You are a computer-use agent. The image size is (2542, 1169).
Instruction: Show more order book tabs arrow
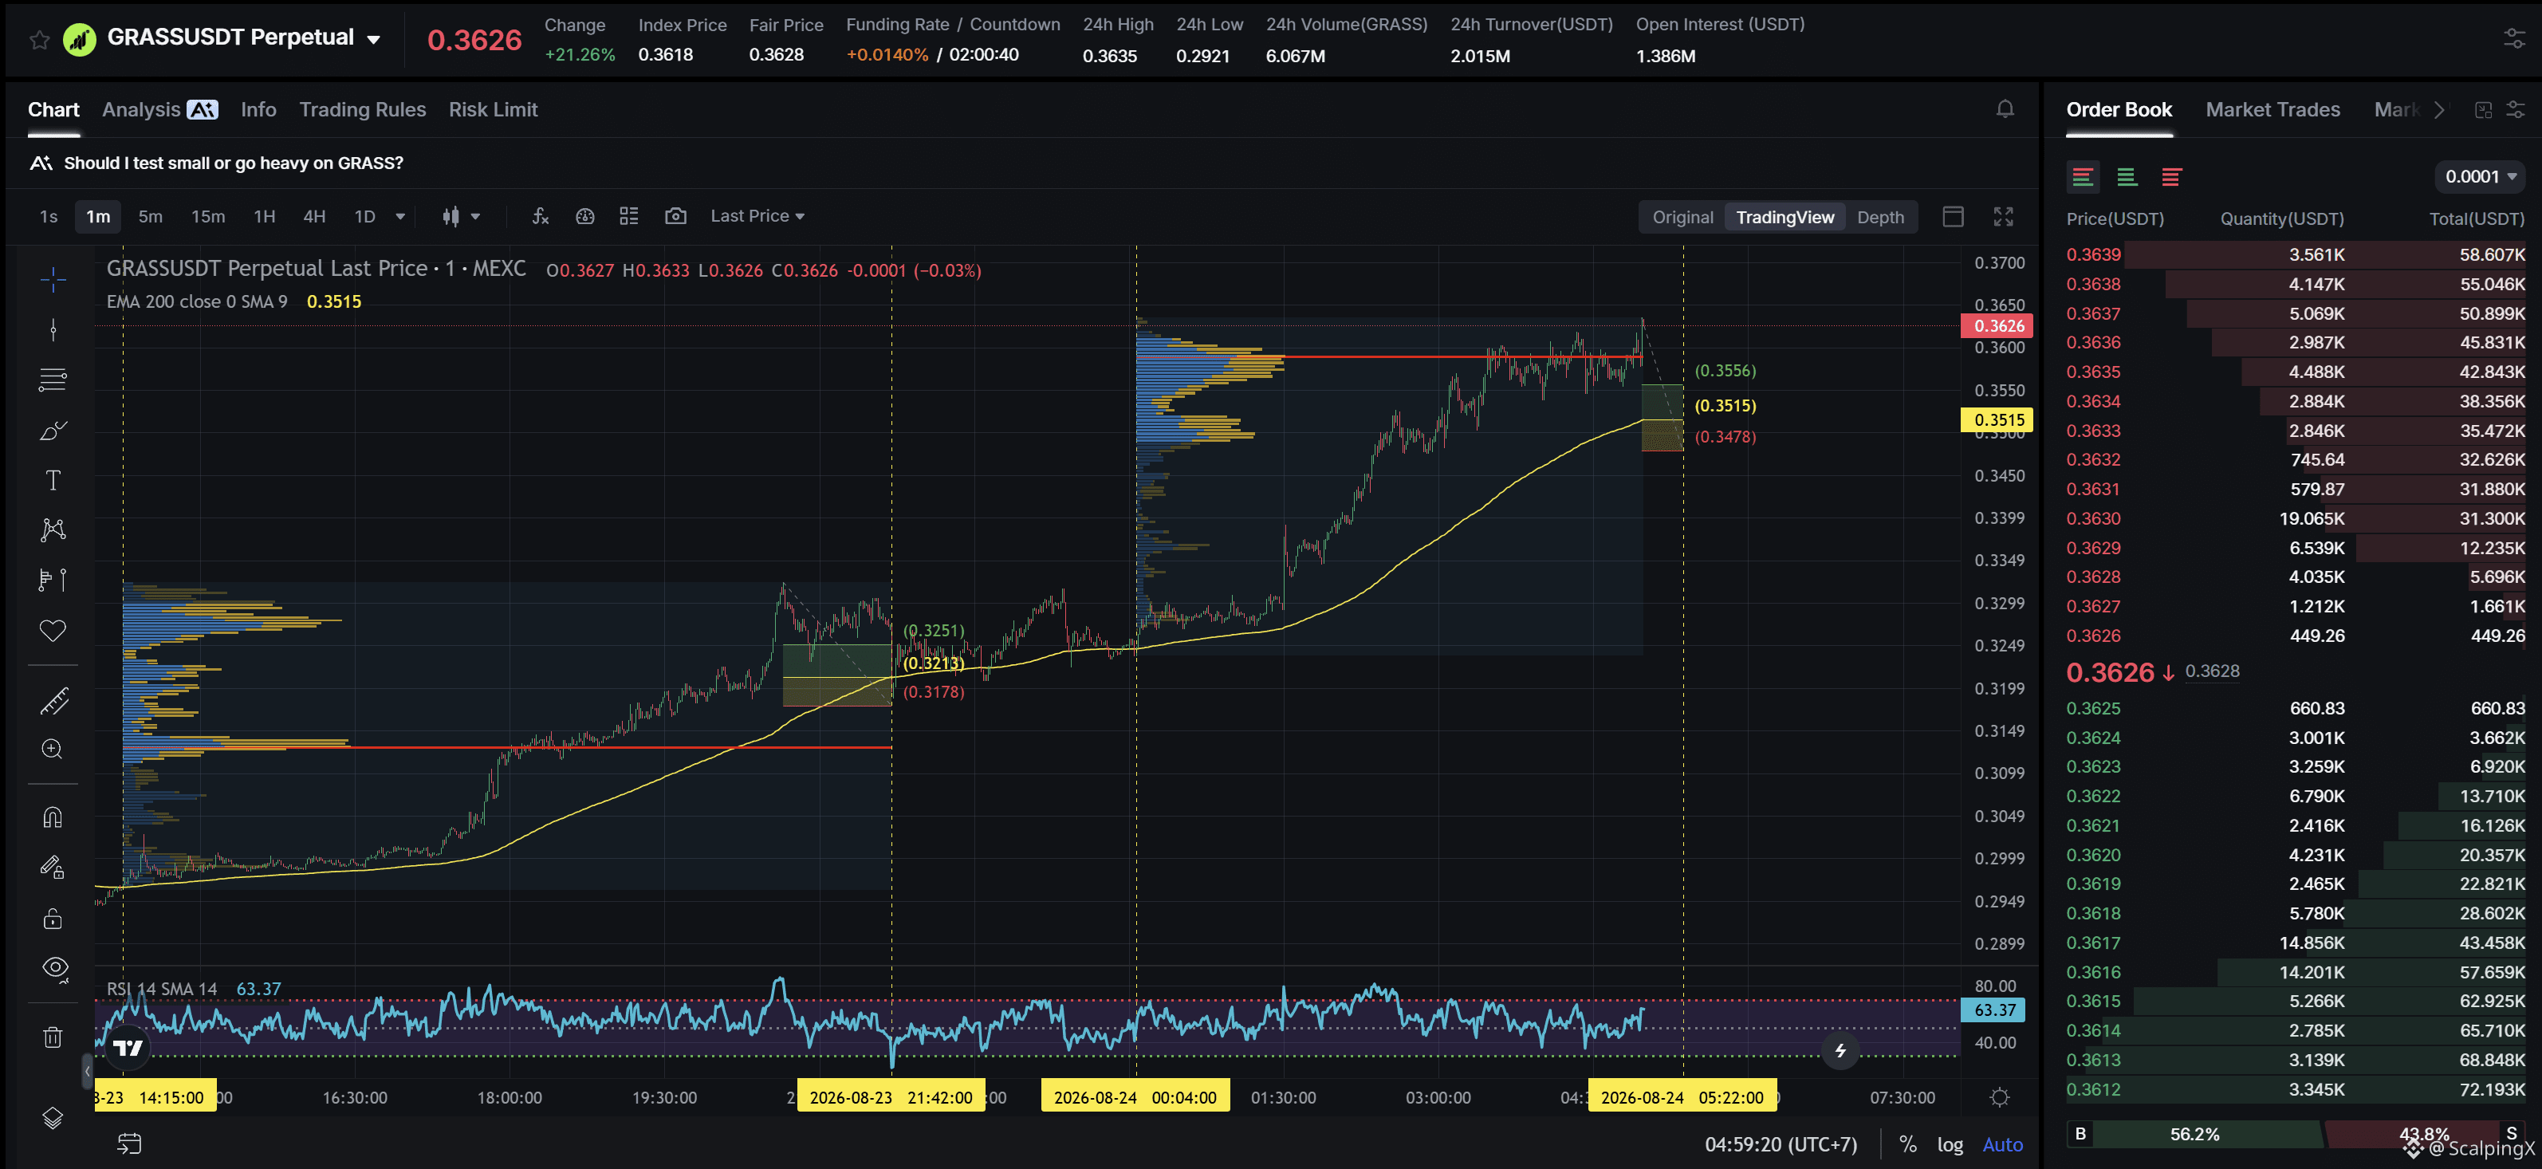pos(2439,109)
